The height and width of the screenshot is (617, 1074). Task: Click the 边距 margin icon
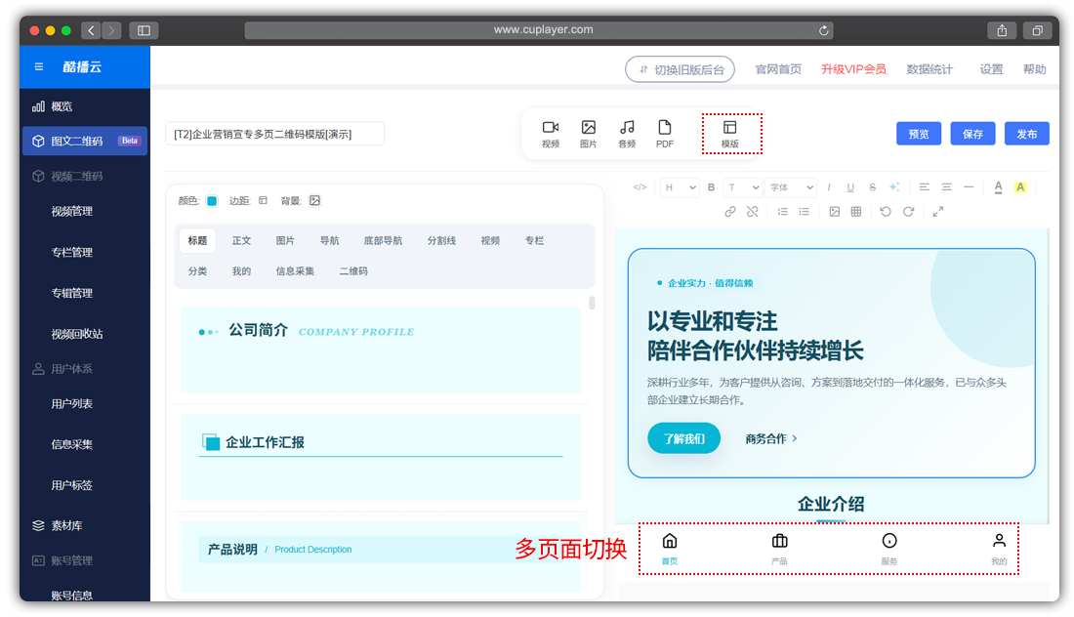point(263,200)
